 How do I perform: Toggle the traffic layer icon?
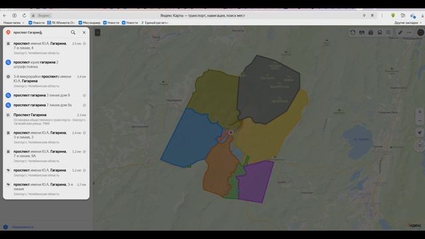click(353, 33)
